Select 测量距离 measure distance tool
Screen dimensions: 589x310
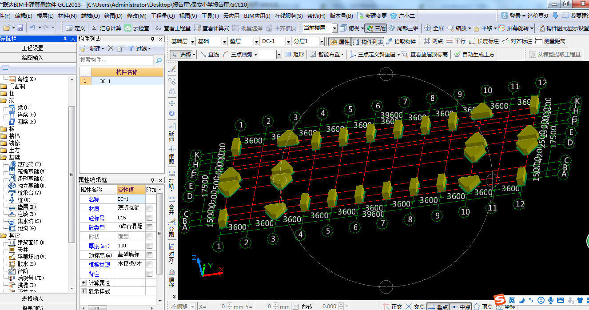coord(550,41)
